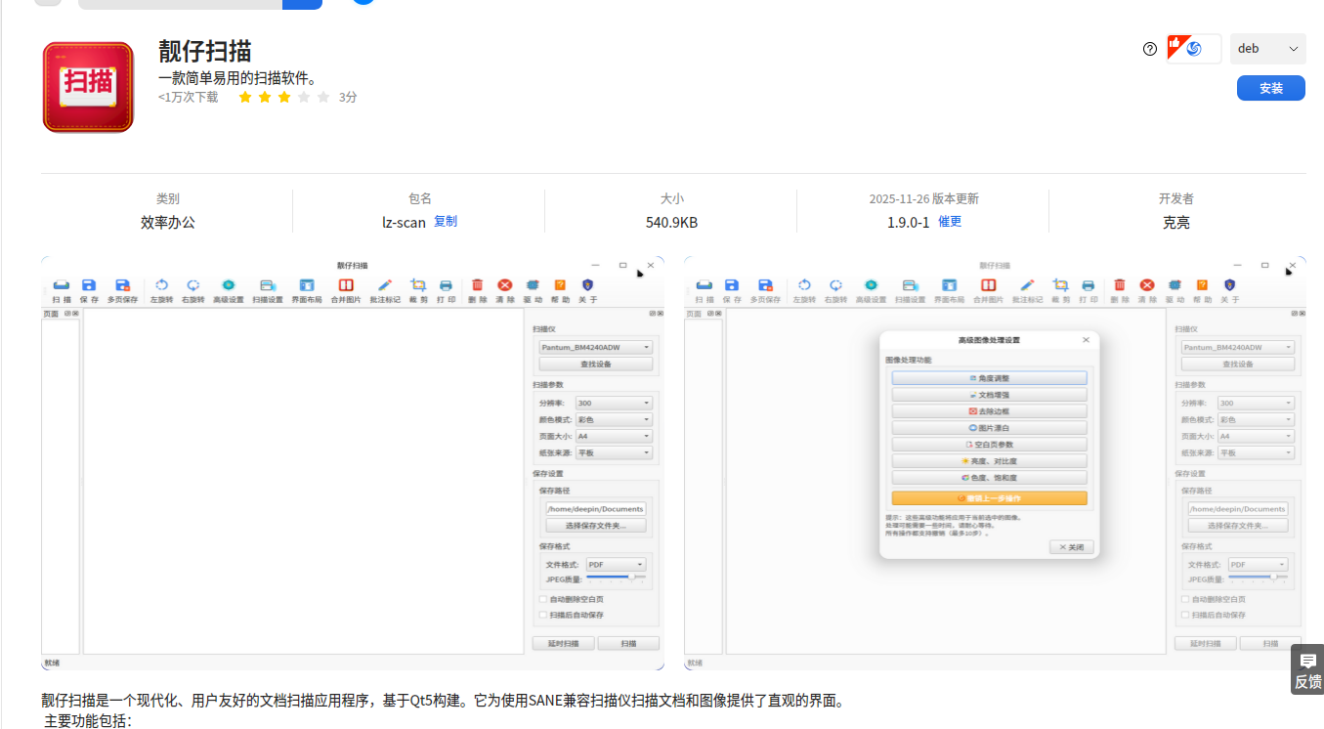The width and height of the screenshot is (1324, 729).
Task: Tick 扫描后自动保存 in the first screenshot
Action: point(543,615)
